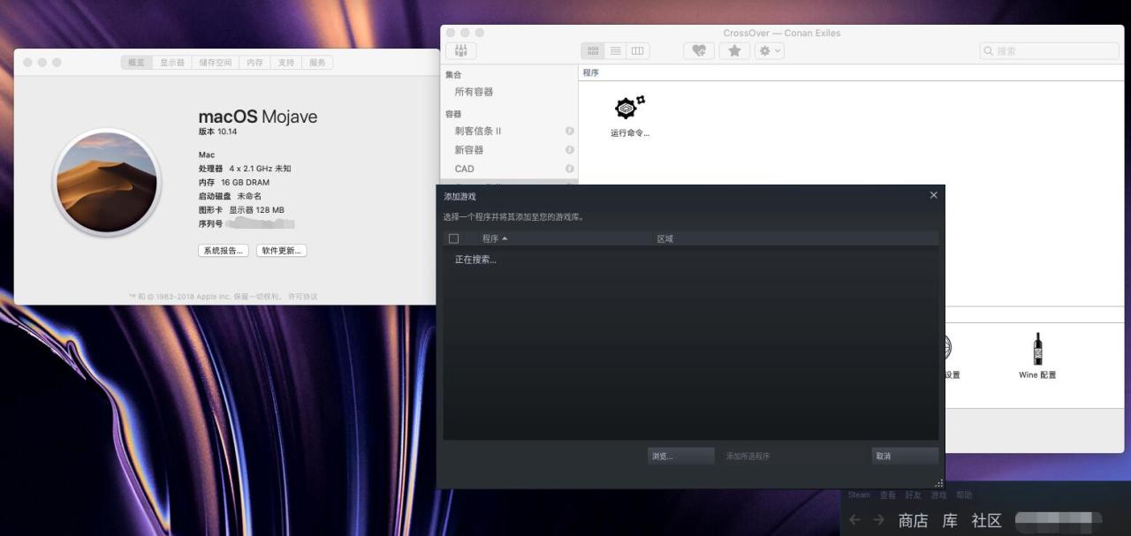Switch to the 储存空间 tab
Screen dimensions: 1131x536
click(x=216, y=63)
